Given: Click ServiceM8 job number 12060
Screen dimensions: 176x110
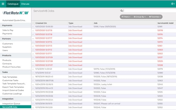Looking at the screenshot, I should tap(160, 50).
